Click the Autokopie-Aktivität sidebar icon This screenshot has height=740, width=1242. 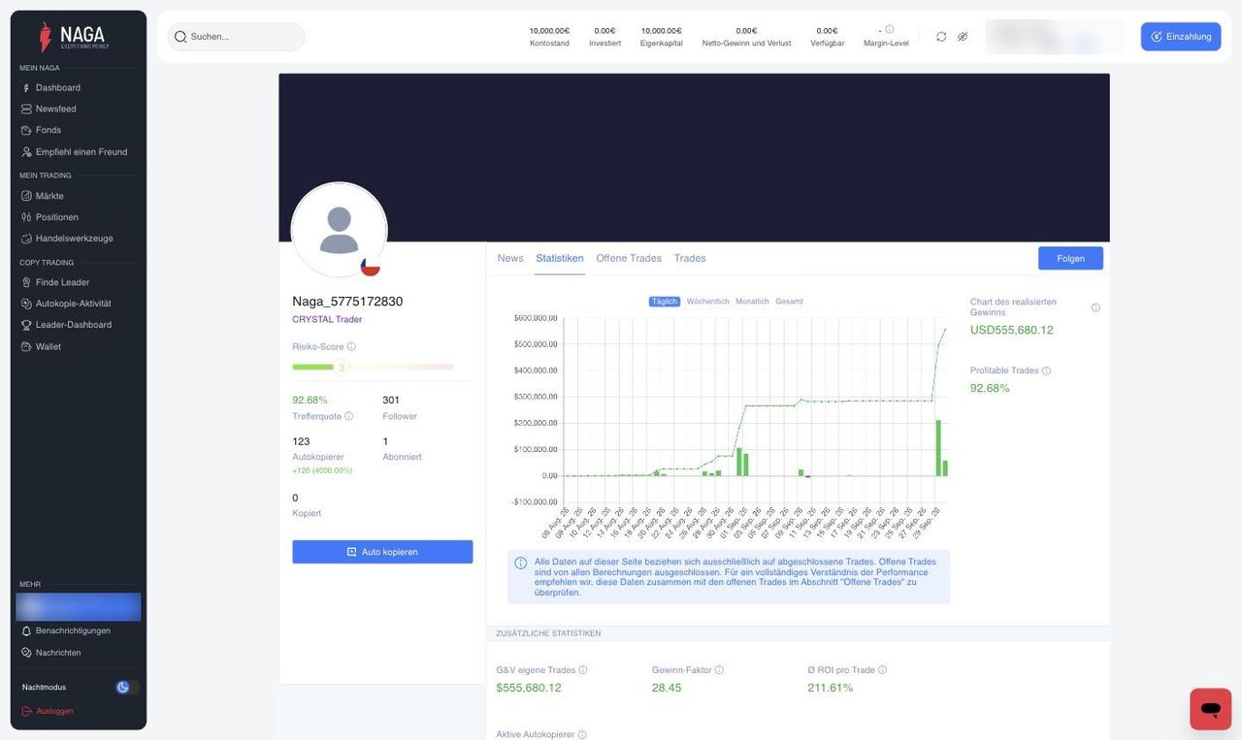click(26, 304)
